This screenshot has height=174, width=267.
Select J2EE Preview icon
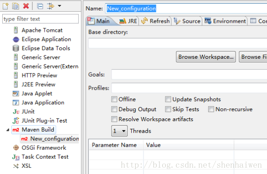coord(16,84)
